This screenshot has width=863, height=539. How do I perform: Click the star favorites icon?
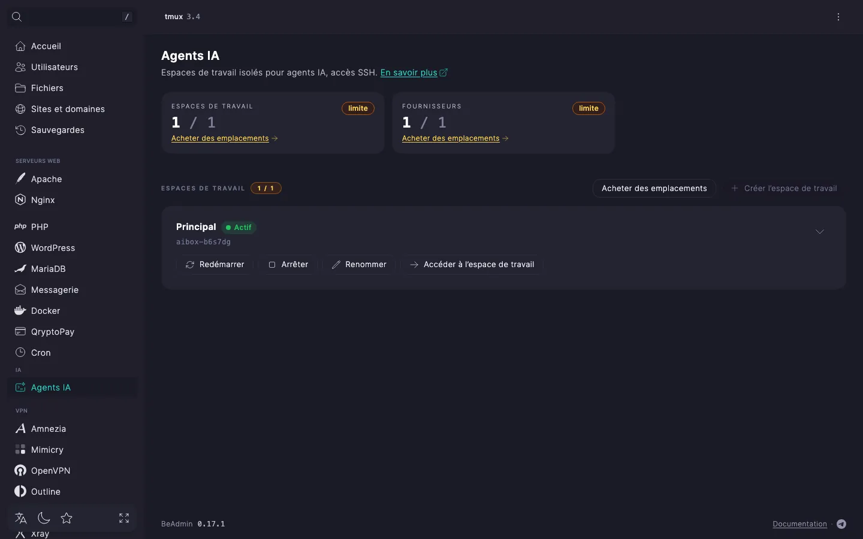67,518
